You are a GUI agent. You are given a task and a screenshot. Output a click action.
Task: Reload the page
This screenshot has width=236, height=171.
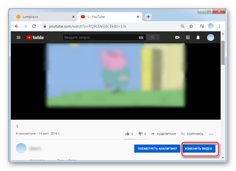[34, 26]
